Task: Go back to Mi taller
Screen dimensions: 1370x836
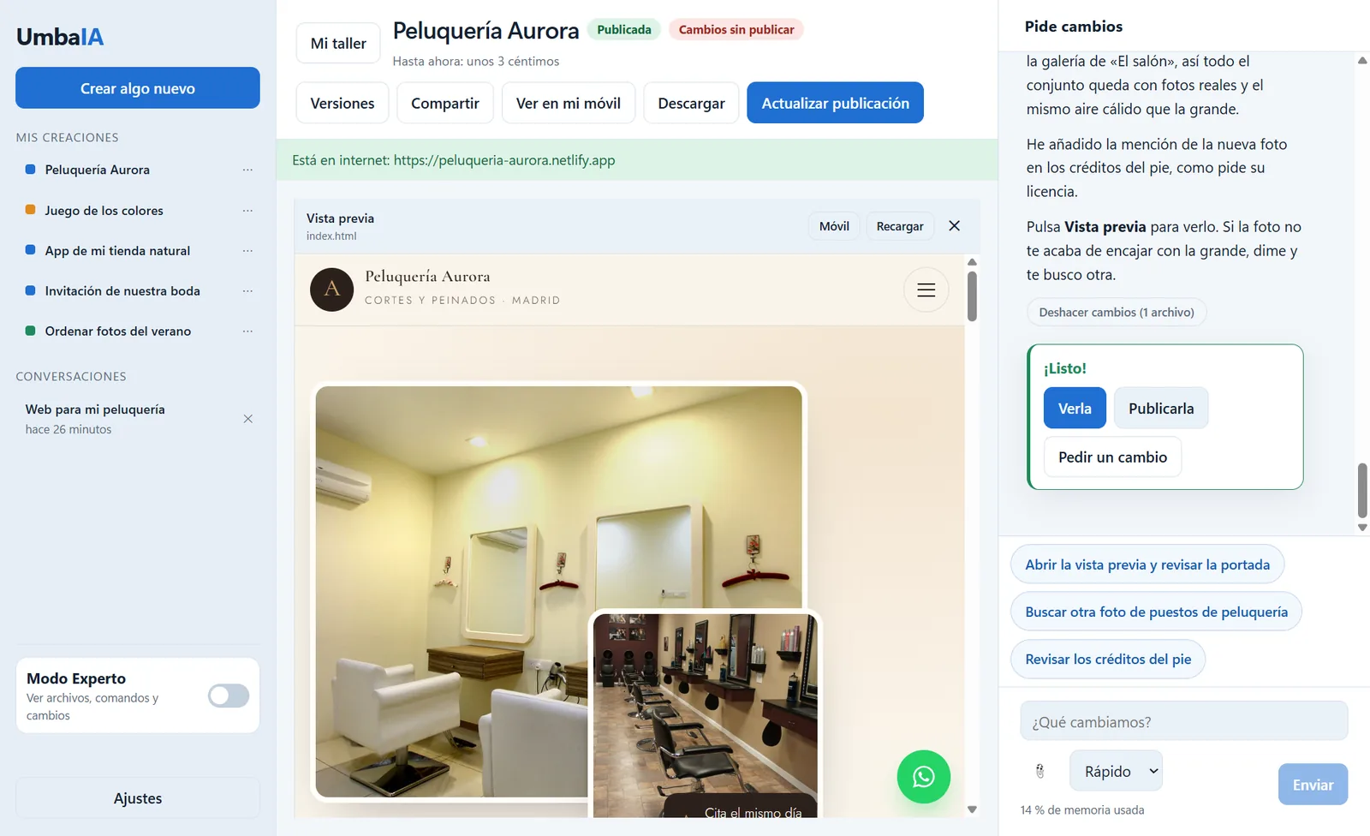Action: coord(338,43)
